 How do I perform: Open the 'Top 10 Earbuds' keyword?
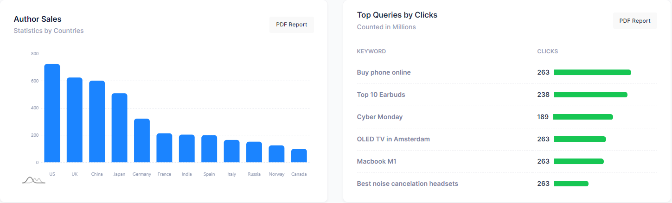tap(381, 95)
